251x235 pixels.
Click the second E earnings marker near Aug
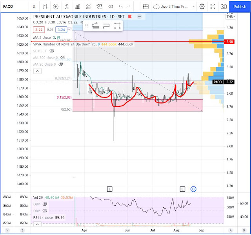click(x=182, y=189)
